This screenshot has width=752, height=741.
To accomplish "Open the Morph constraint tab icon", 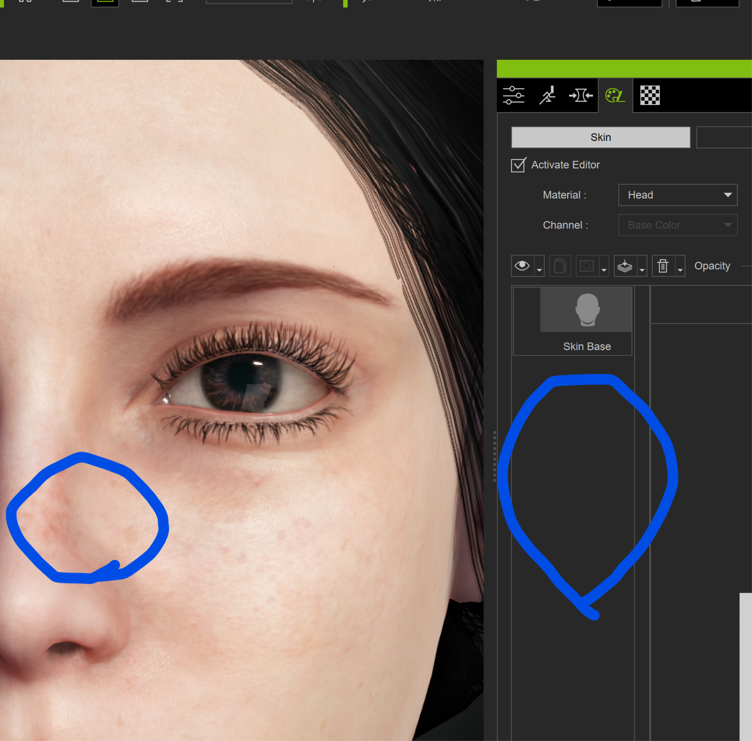I will (581, 95).
